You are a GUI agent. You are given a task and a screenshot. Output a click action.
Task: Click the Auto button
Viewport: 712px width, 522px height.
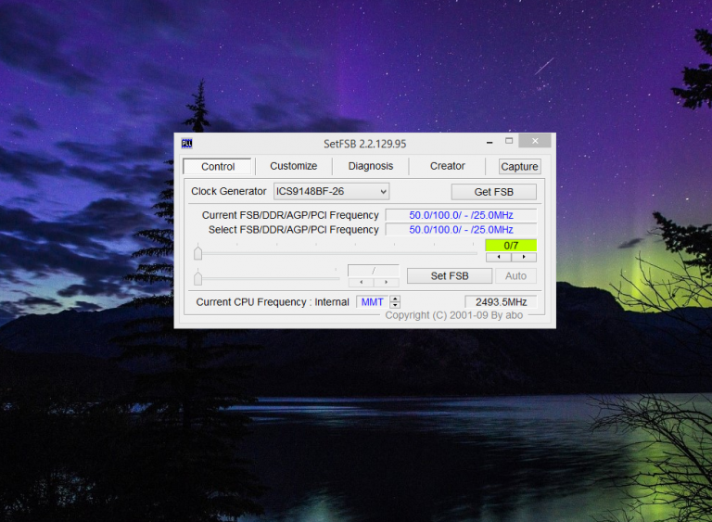(515, 276)
